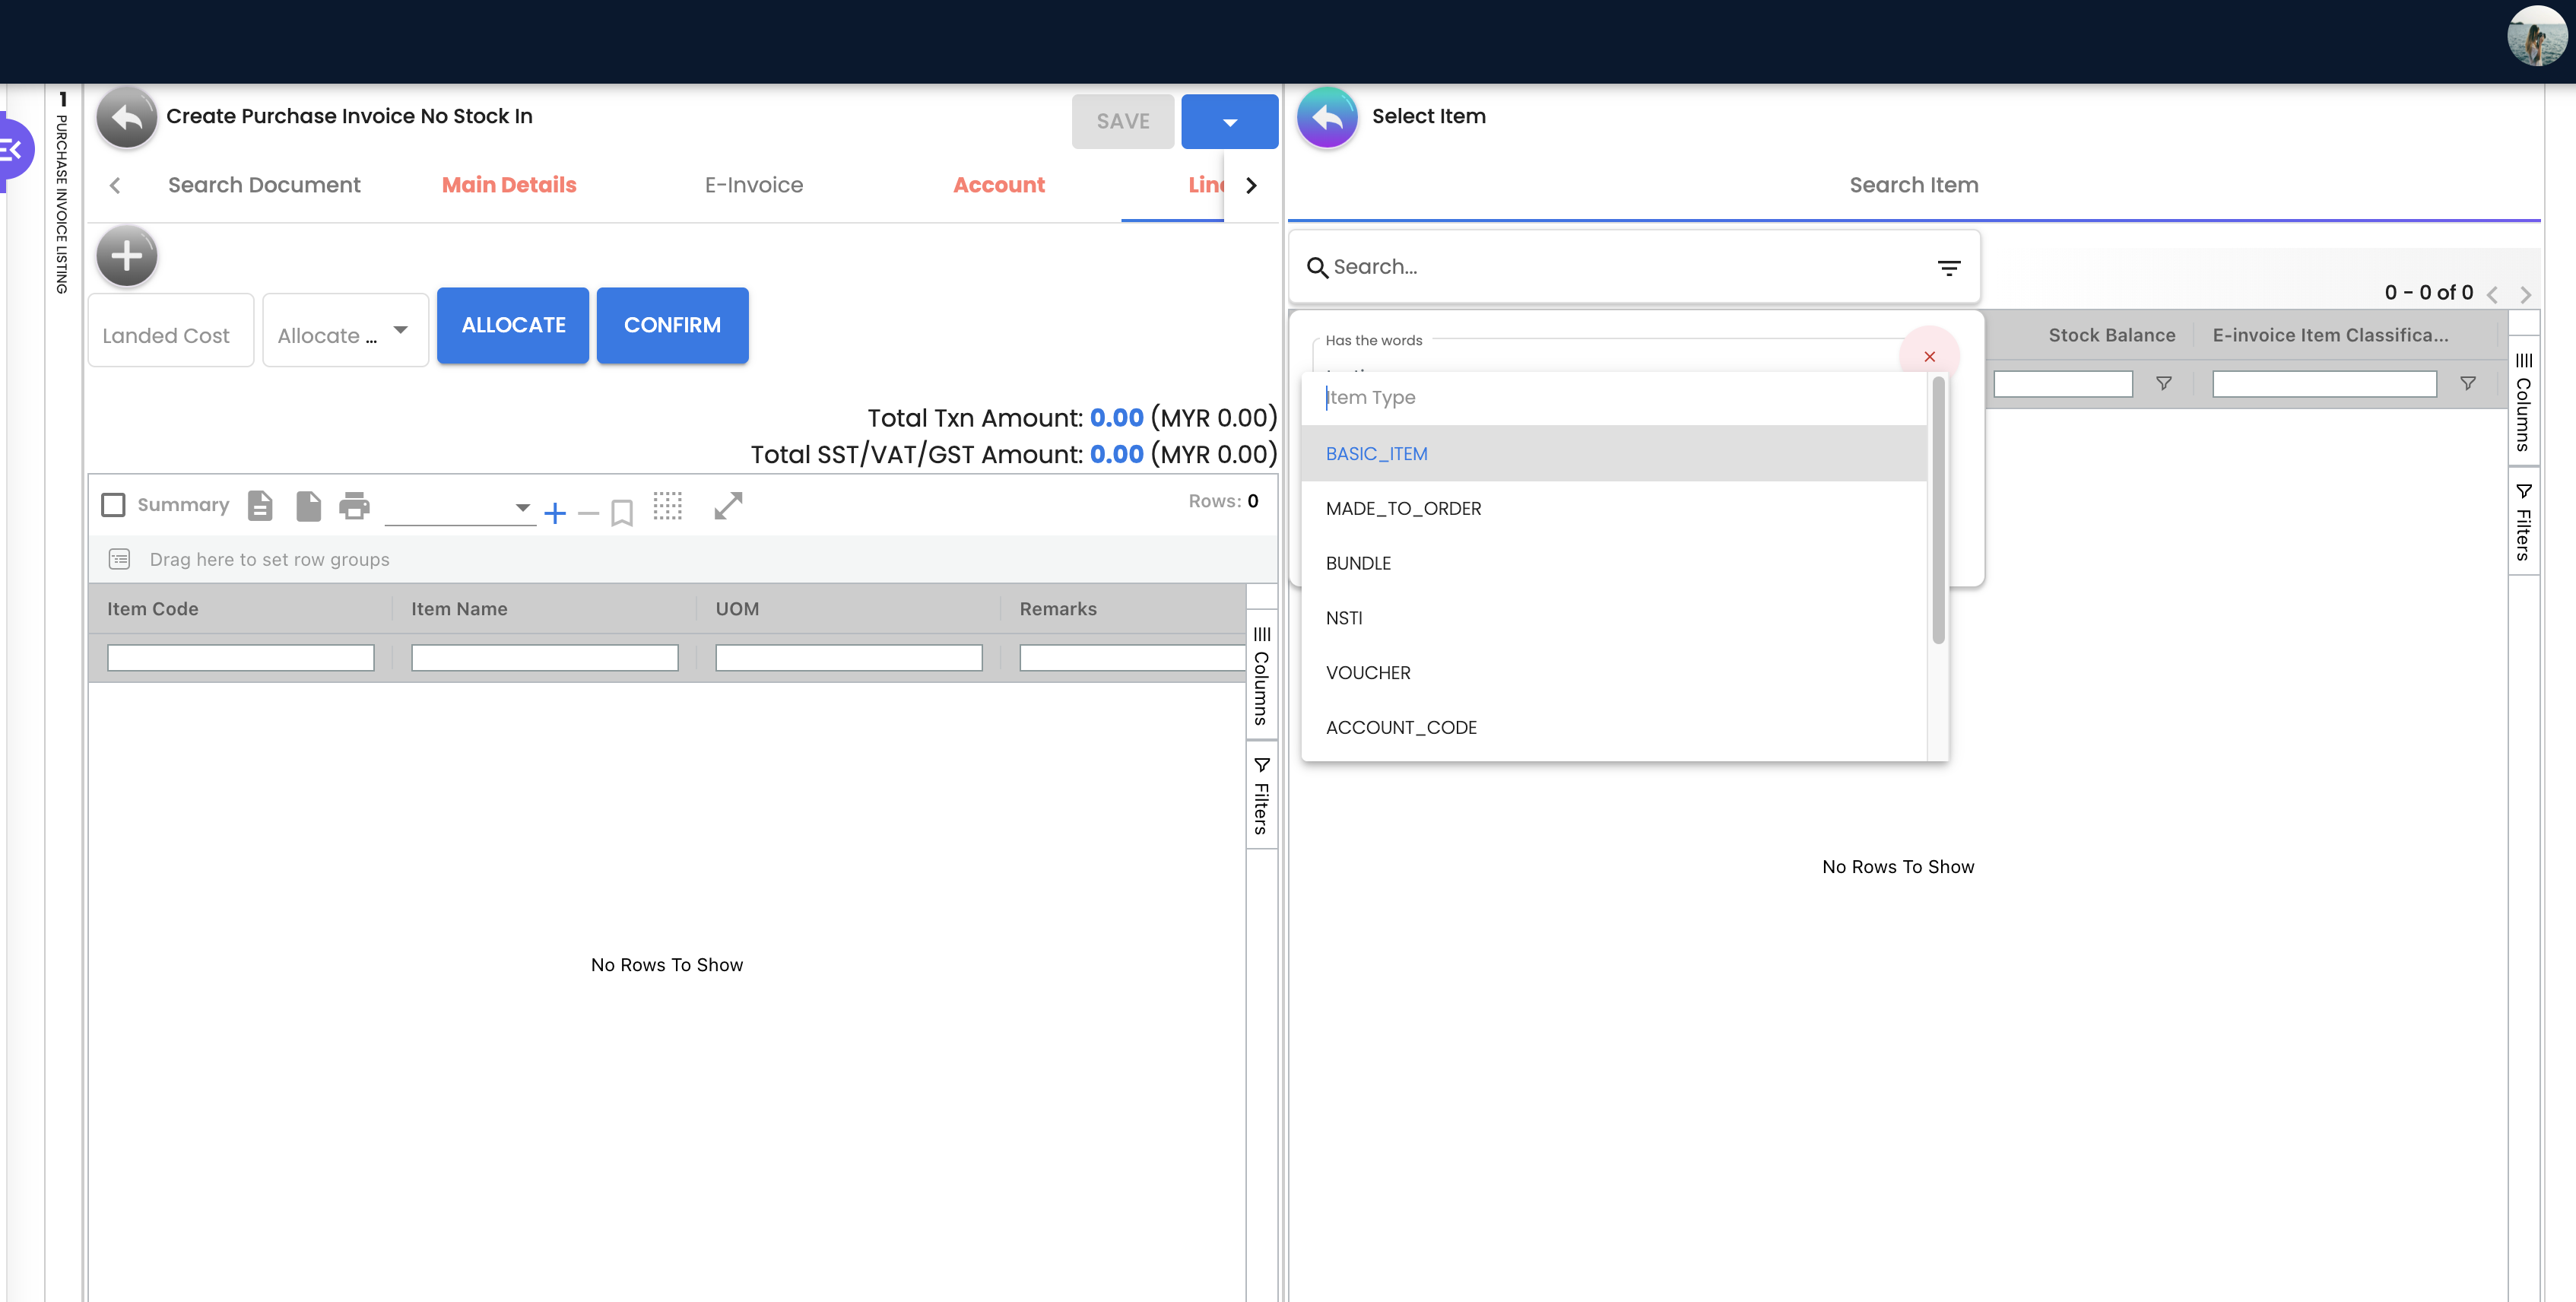This screenshot has width=2576, height=1302.
Task: Go to previous page in item pagination
Action: (2493, 295)
